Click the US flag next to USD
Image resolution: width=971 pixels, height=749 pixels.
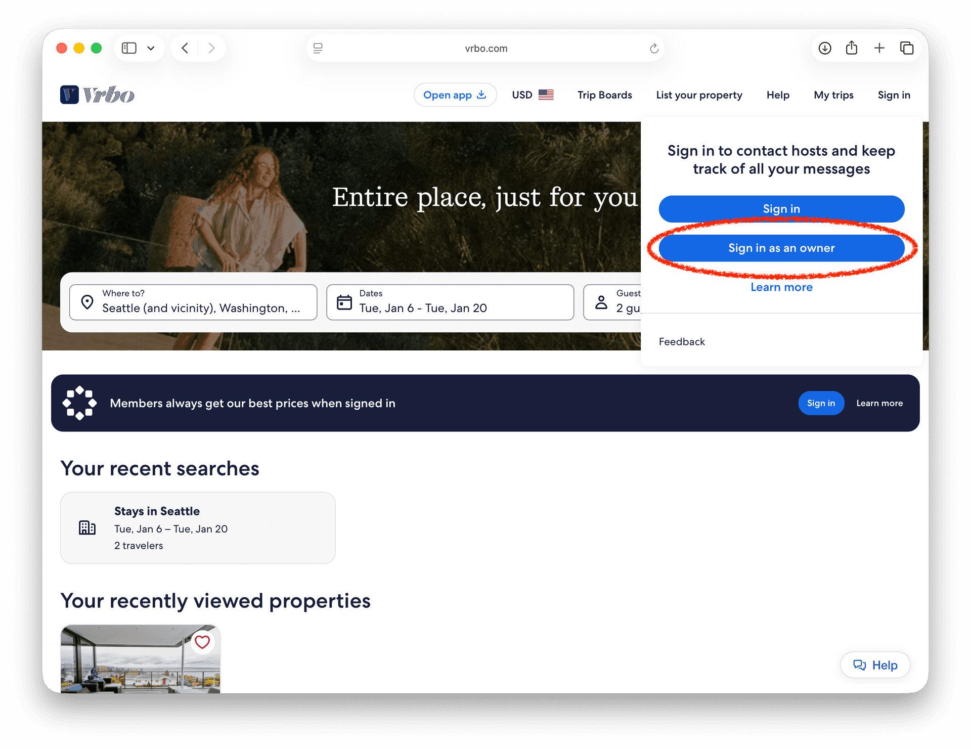click(547, 95)
